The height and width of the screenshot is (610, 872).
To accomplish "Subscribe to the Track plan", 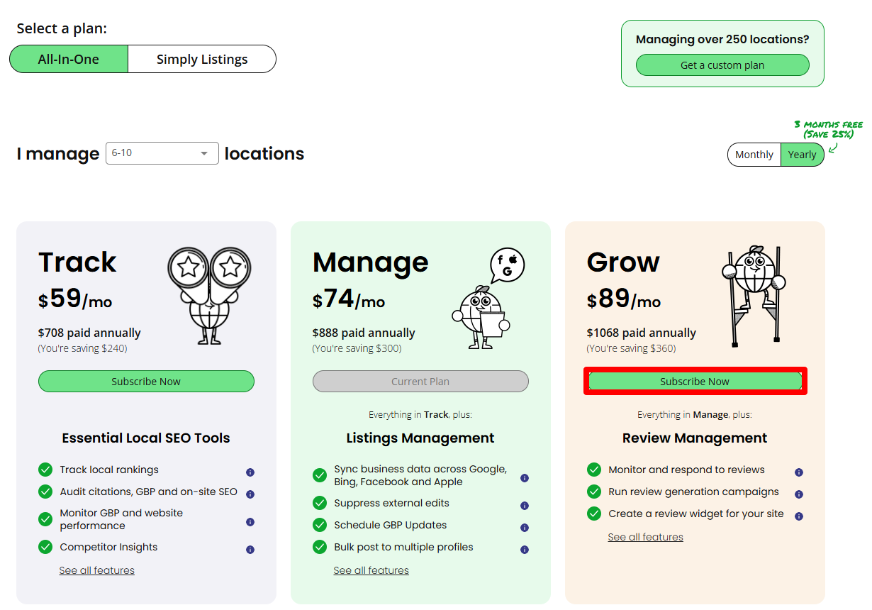I will (146, 381).
